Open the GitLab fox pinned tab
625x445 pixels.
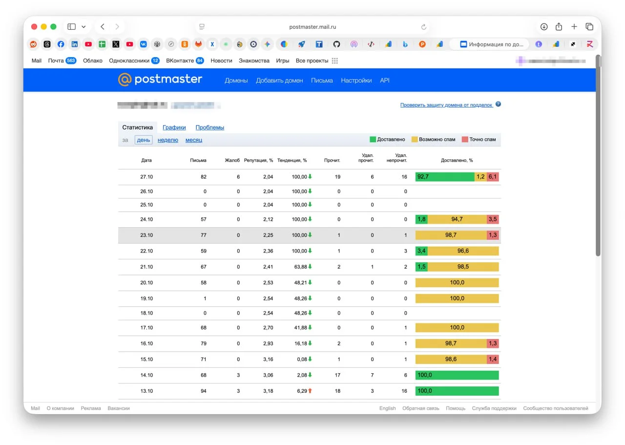click(x=198, y=44)
